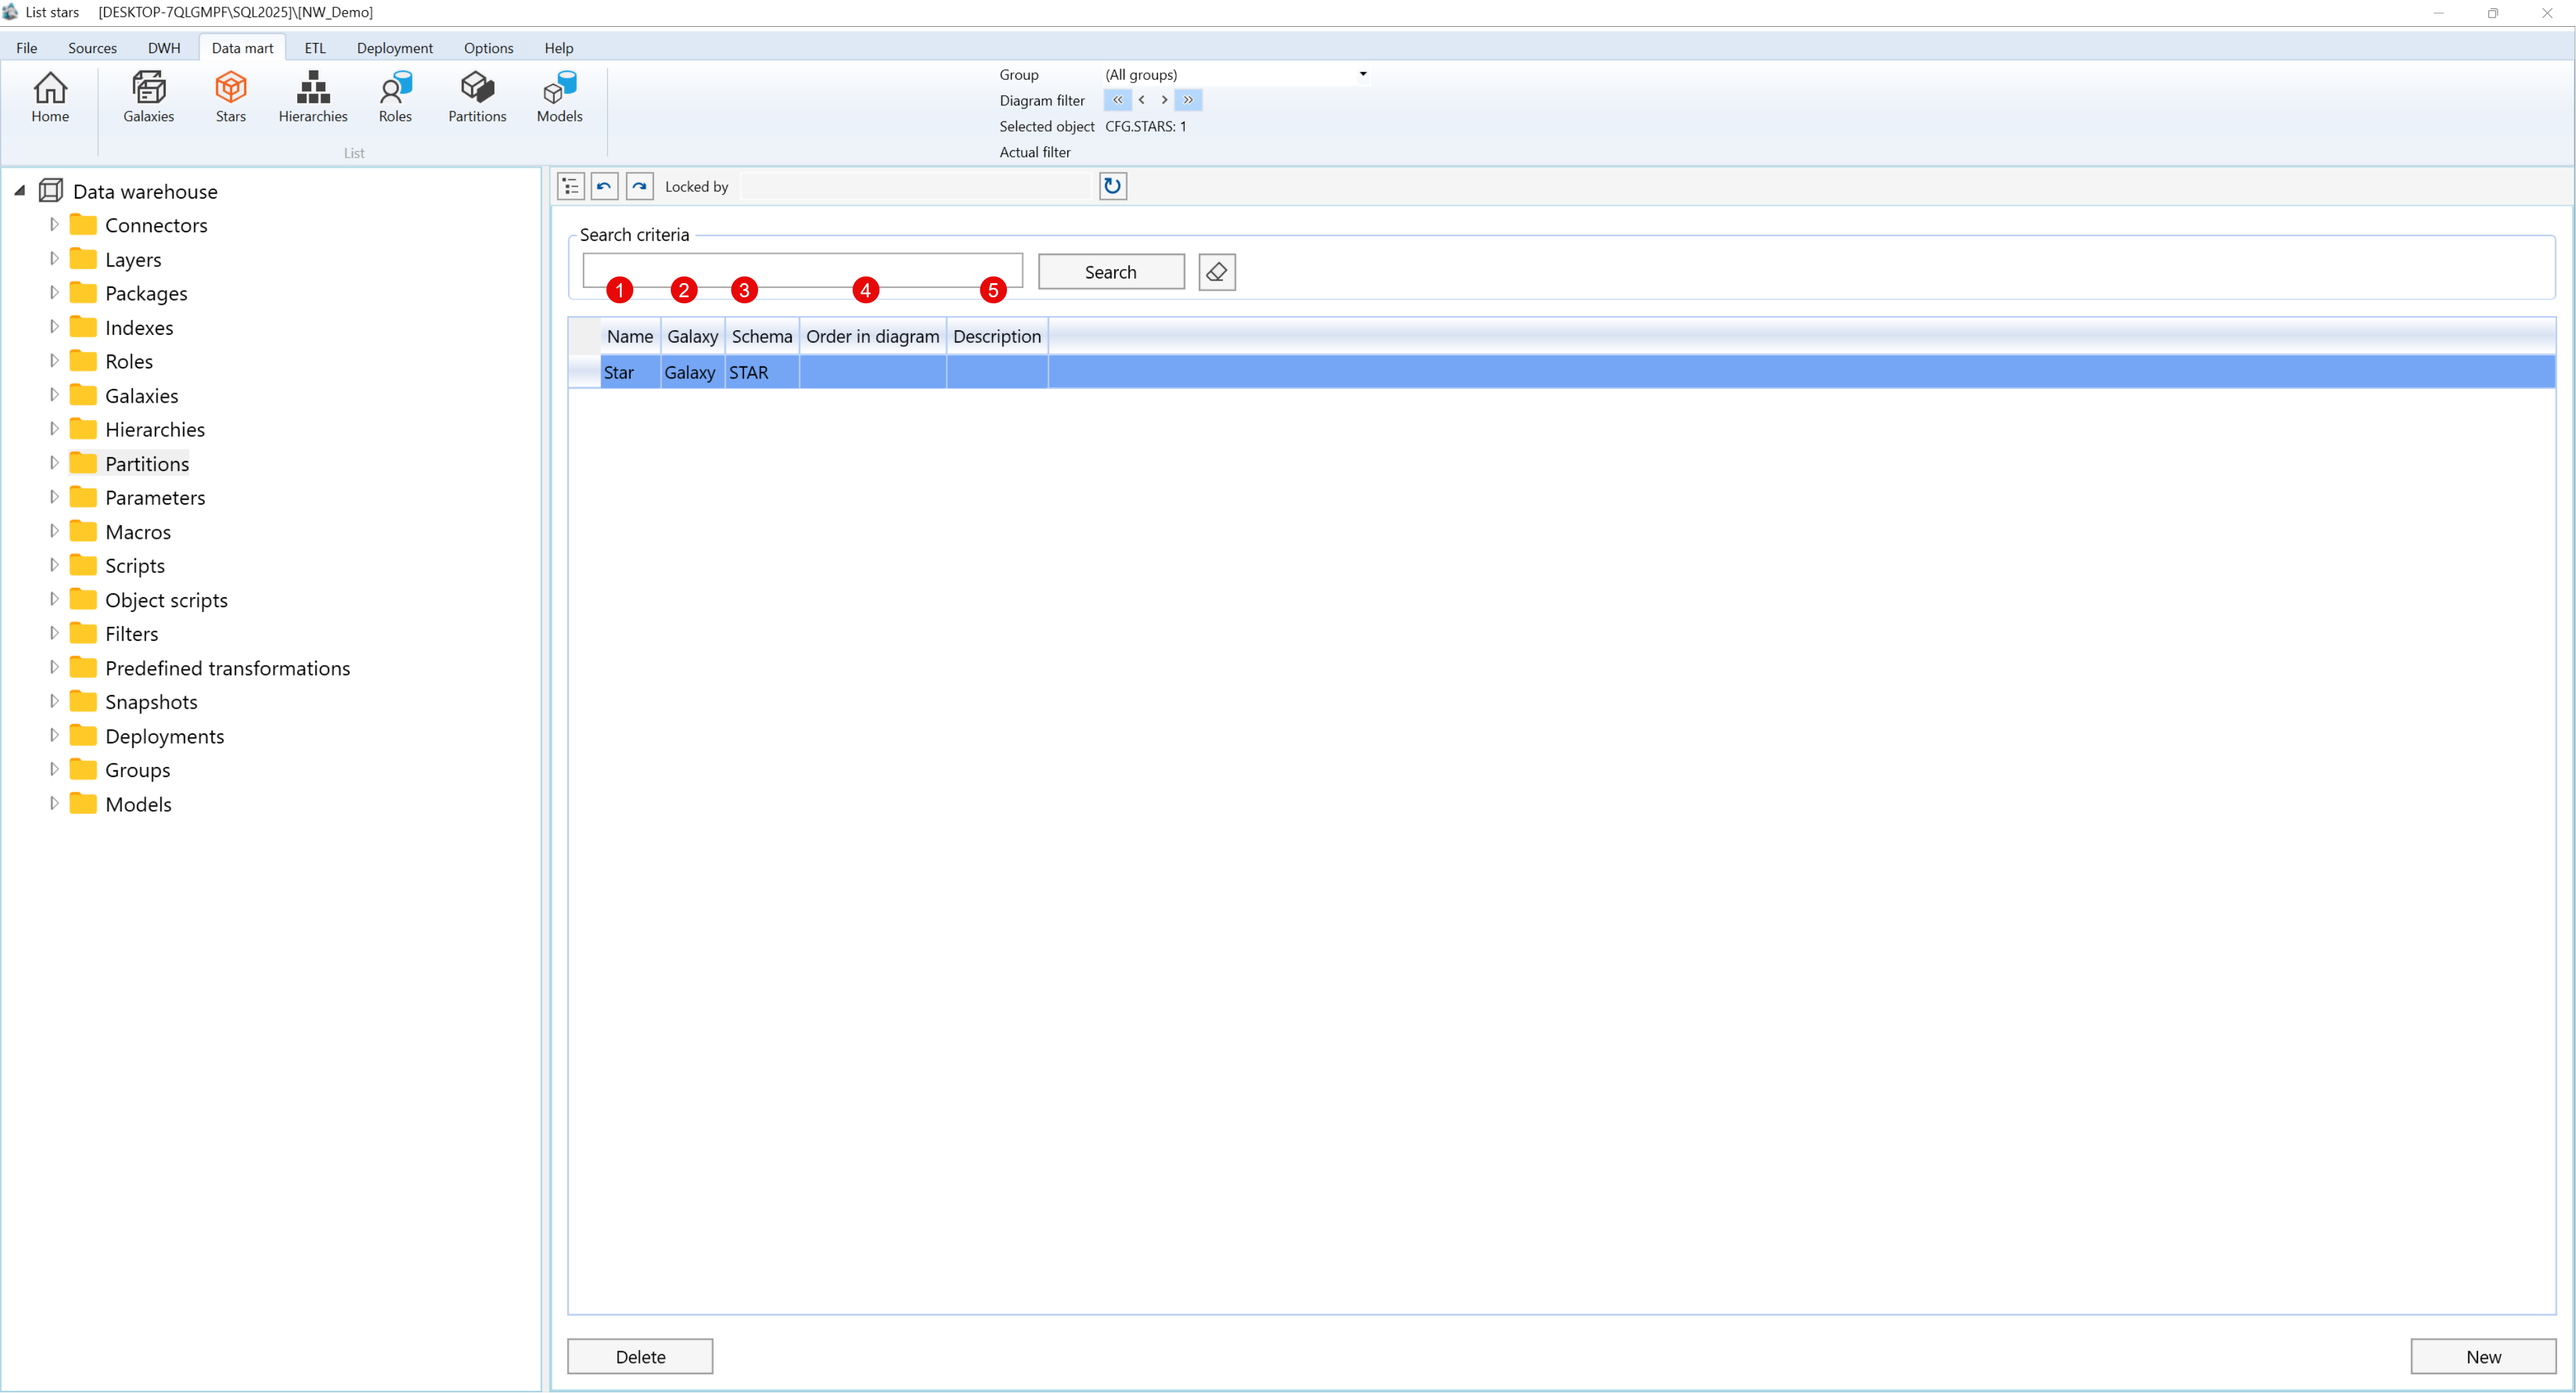Click the refresh icon beside Locked by
2576x1393 pixels.
click(x=1112, y=186)
